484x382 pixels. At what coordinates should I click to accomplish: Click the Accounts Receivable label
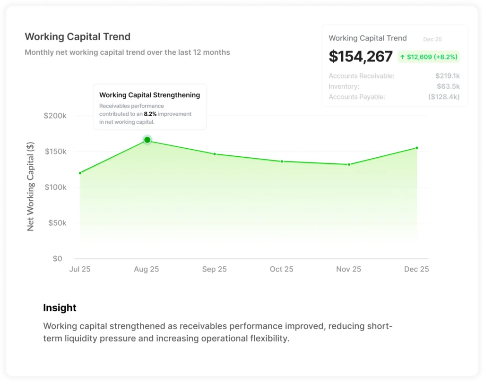pos(362,76)
